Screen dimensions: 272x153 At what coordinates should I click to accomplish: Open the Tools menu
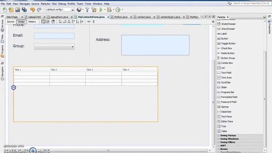tap(88, 4)
